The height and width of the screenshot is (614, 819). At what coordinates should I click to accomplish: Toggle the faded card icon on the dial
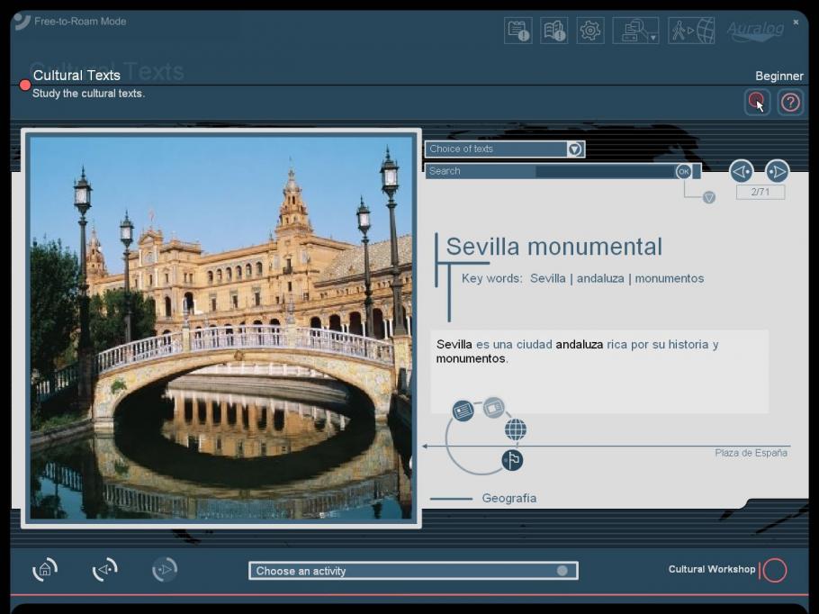tap(493, 408)
